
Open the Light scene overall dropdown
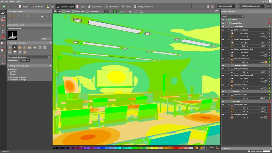pyautogui.click(x=226, y=6)
